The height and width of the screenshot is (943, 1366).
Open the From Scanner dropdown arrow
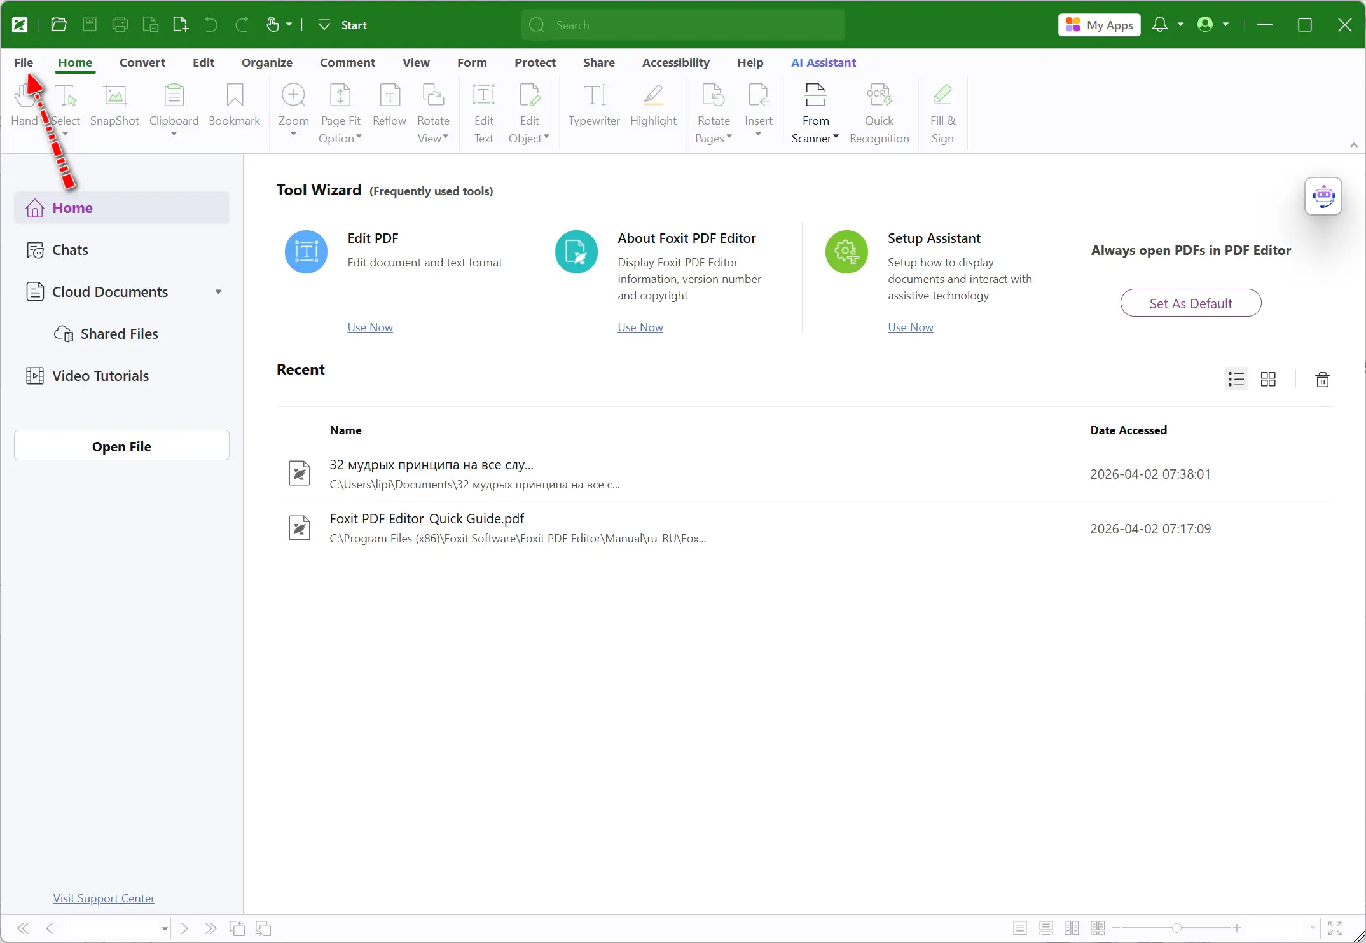pos(836,137)
